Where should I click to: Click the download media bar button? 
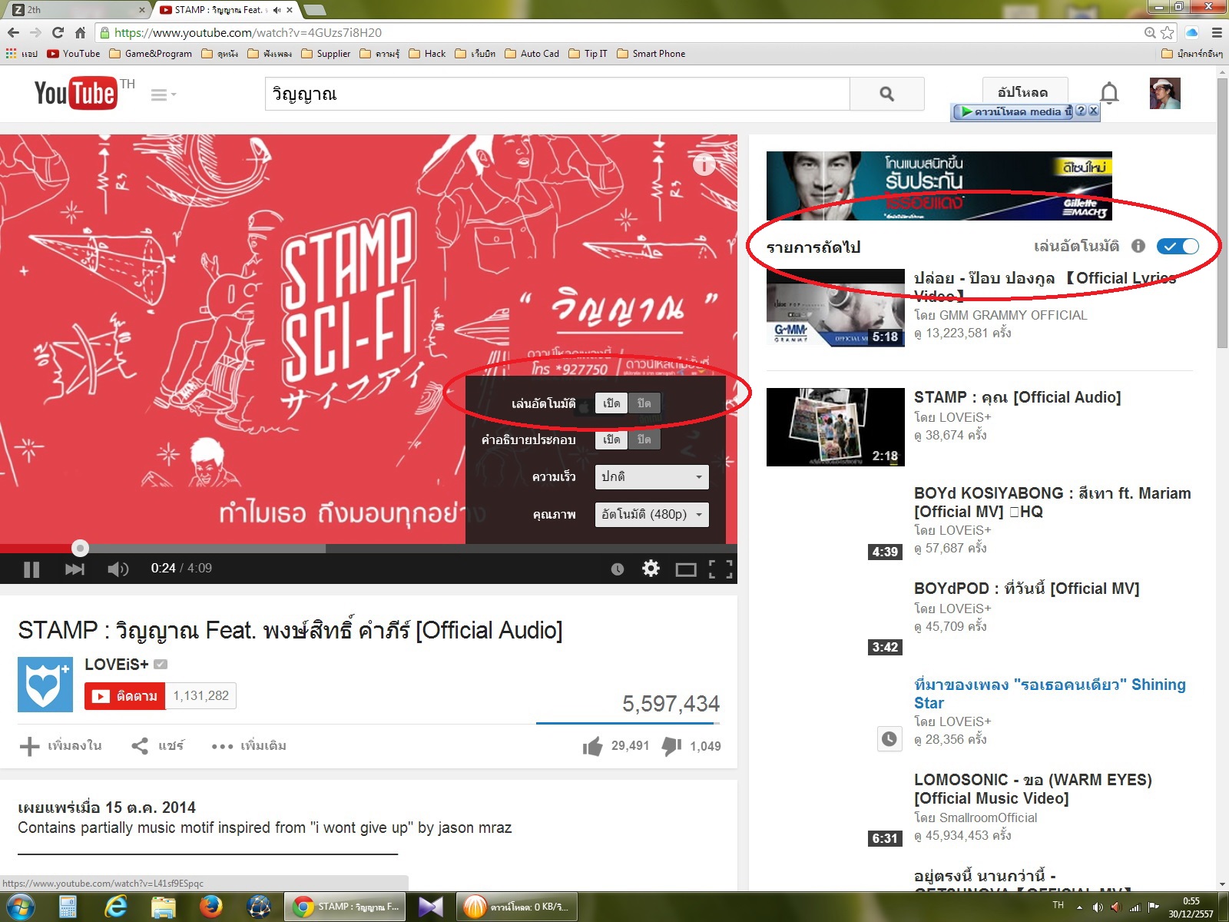(1012, 111)
